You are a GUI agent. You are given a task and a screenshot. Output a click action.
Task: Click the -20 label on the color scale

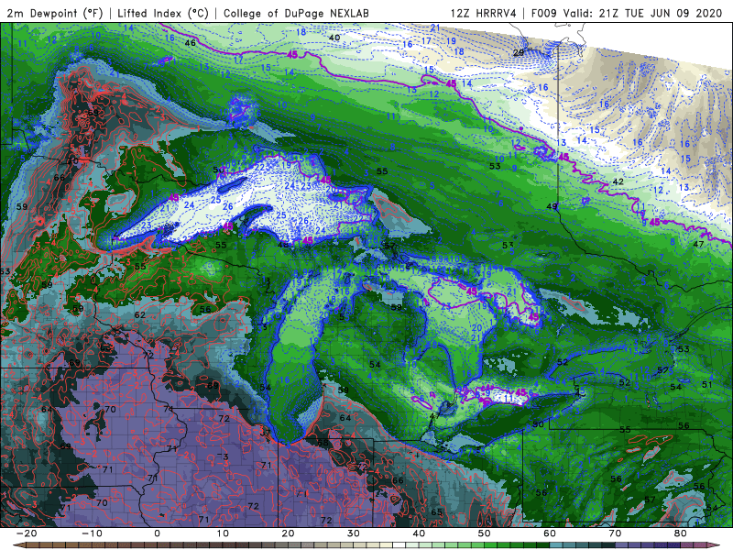coord(27,533)
